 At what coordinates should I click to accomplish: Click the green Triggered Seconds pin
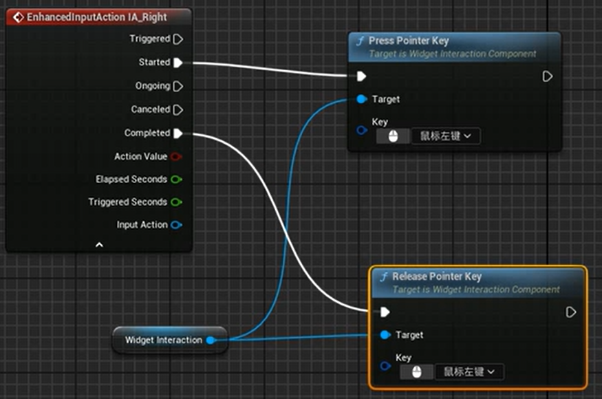176,202
